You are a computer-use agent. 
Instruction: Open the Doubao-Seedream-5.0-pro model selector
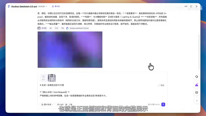click(x=24, y=6)
